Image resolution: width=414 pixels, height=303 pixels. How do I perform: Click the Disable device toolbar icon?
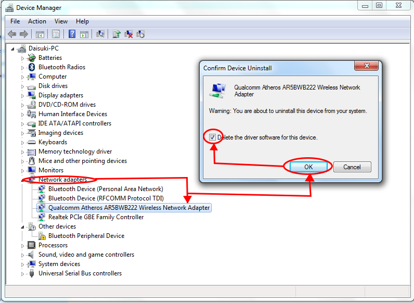pos(140,34)
